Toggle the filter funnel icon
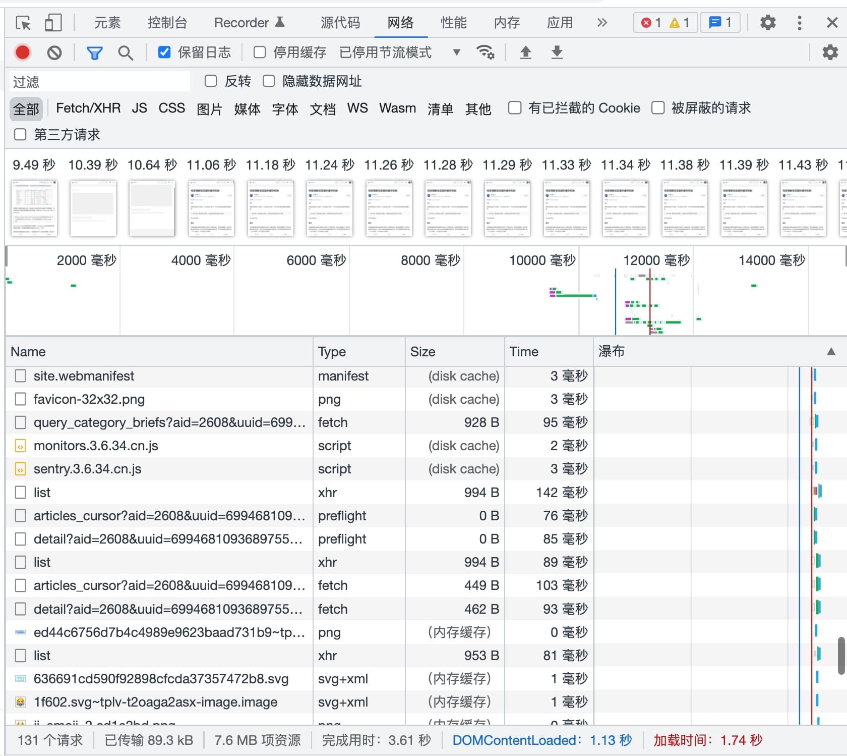Image resolution: width=847 pixels, height=756 pixels. point(95,52)
